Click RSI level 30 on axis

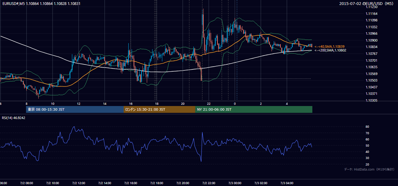tap(367, 158)
